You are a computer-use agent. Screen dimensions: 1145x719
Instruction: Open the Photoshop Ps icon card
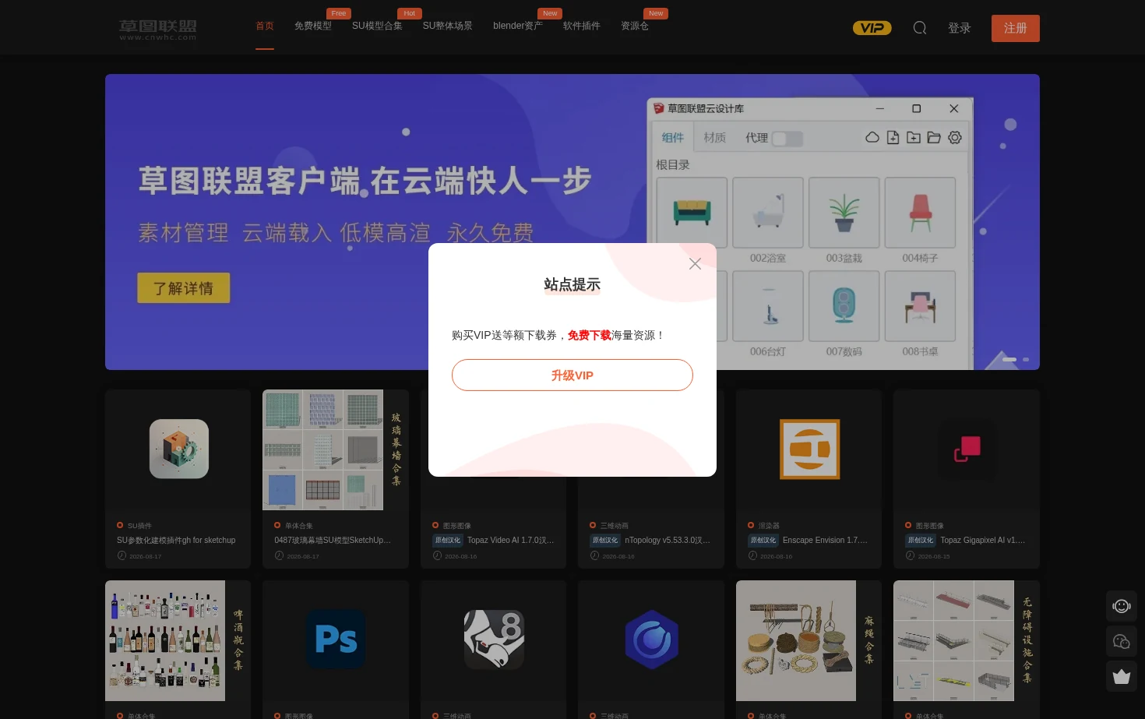point(336,640)
